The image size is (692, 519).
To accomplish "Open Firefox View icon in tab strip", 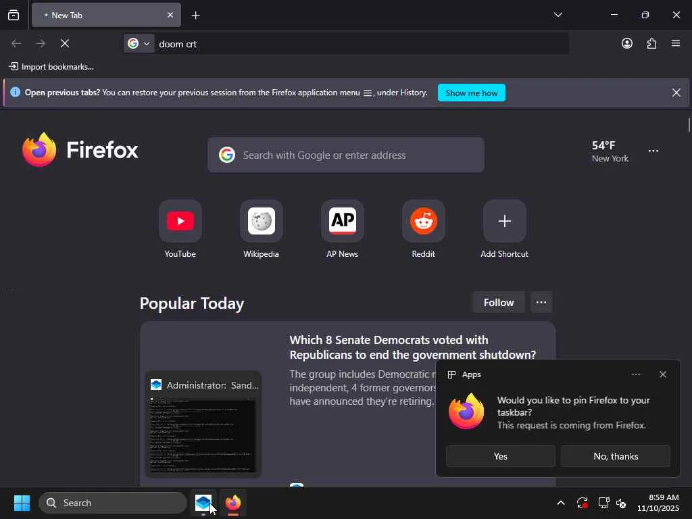I will coord(14,16).
